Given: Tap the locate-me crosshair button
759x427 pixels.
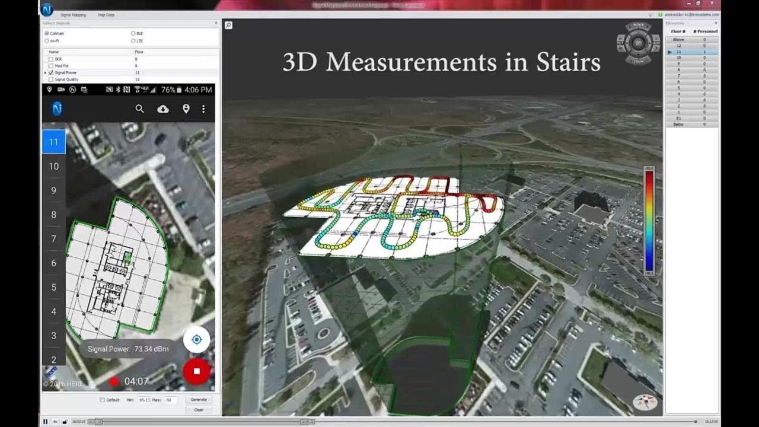Looking at the screenshot, I should point(196,339).
